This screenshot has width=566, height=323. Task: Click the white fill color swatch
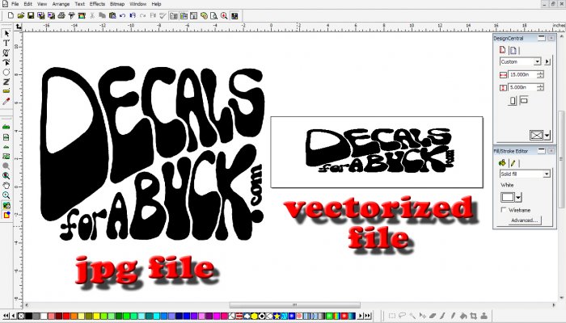point(508,197)
